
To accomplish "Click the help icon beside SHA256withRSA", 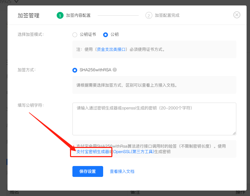I will (115, 70).
